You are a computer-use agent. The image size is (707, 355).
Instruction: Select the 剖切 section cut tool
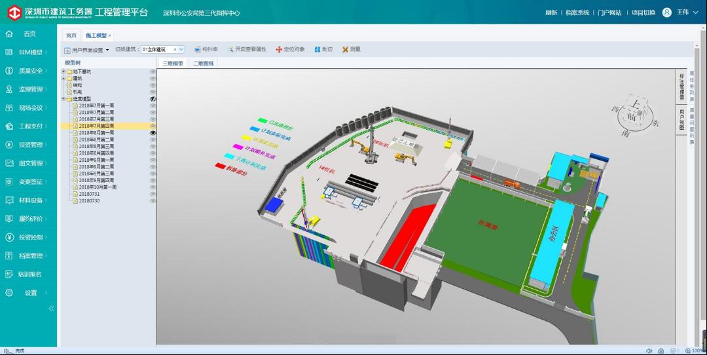(x=323, y=49)
